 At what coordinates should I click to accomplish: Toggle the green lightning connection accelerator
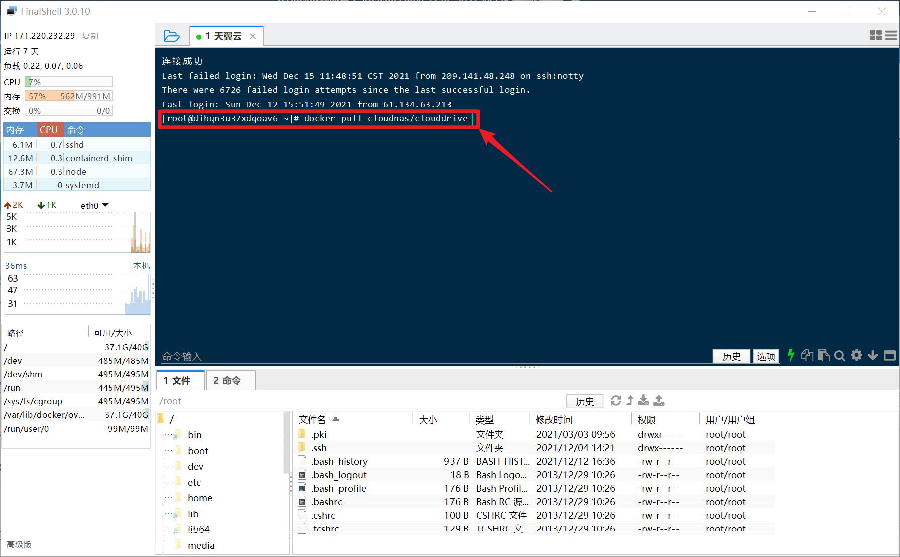pos(790,356)
